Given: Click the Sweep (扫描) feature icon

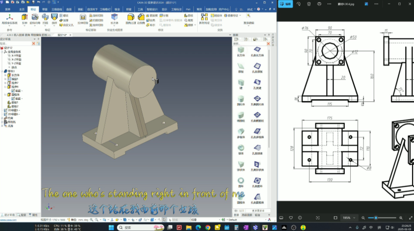Looking at the screenshot, I should 45,17.
